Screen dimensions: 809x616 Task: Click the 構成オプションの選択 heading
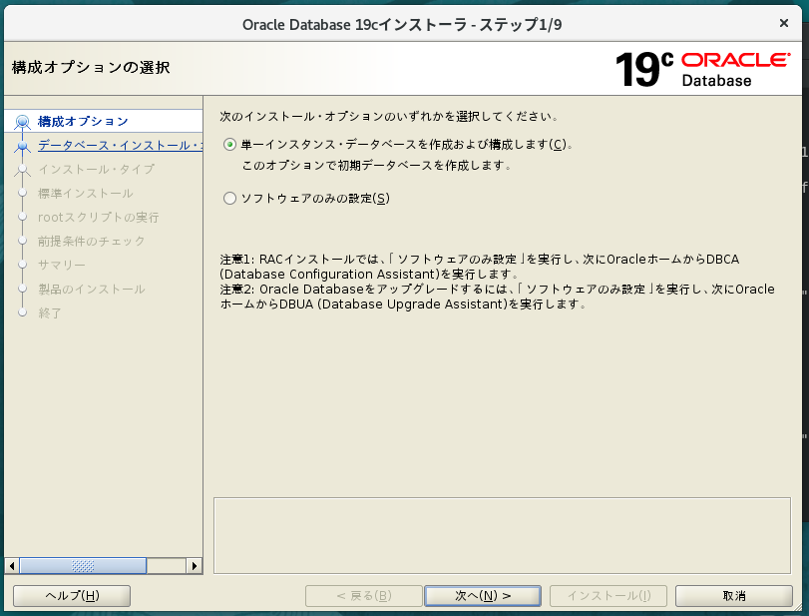[91, 68]
